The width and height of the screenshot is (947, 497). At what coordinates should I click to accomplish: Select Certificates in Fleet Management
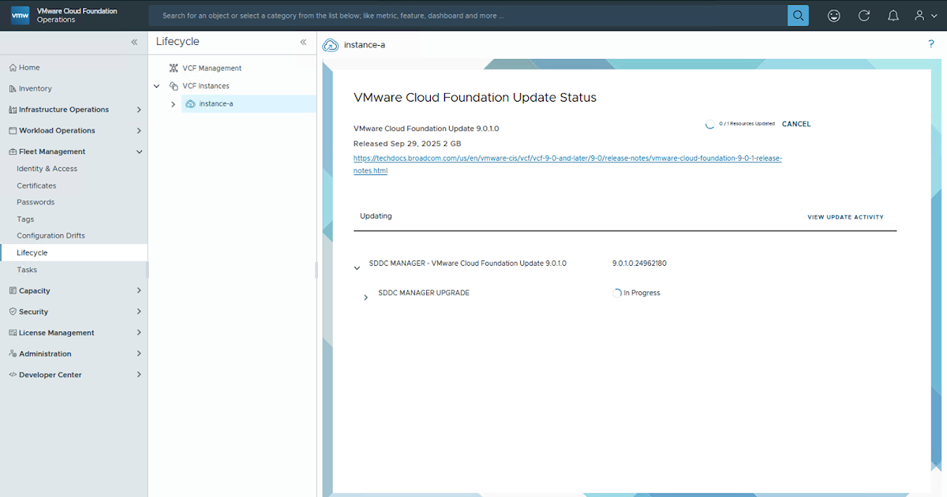point(36,185)
